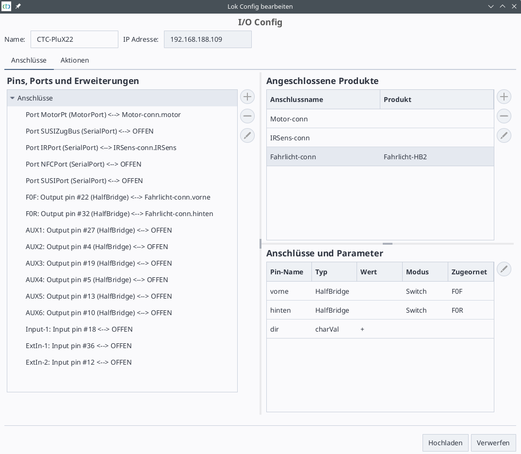Screen dimensions: 521x454
Task: Select the Fahrlicht-conn product row
Action: click(380, 157)
